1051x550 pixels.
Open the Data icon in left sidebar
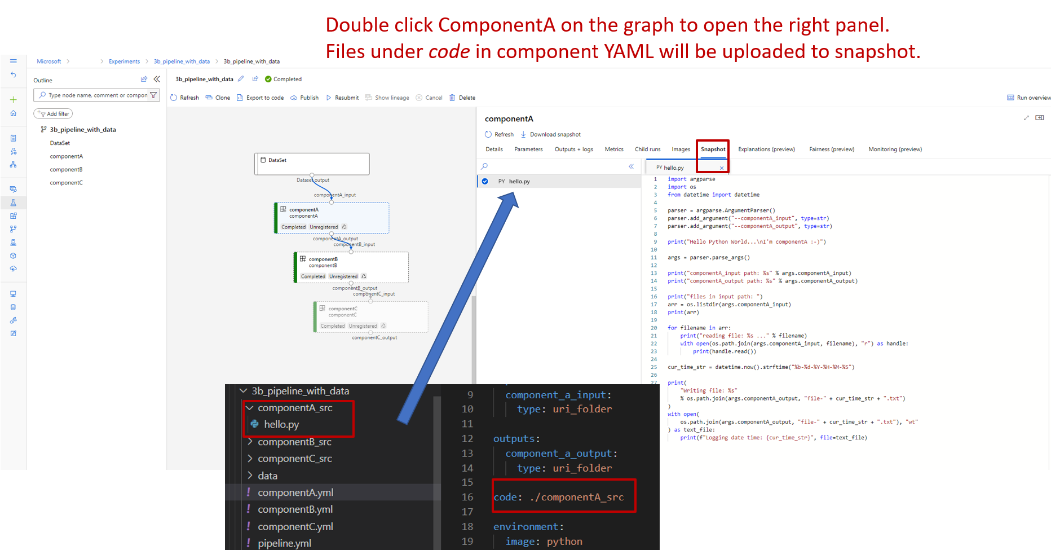coord(14,189)
